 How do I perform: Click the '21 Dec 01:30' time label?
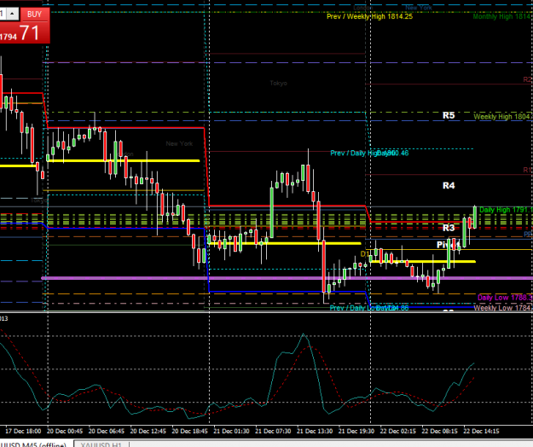231,432
